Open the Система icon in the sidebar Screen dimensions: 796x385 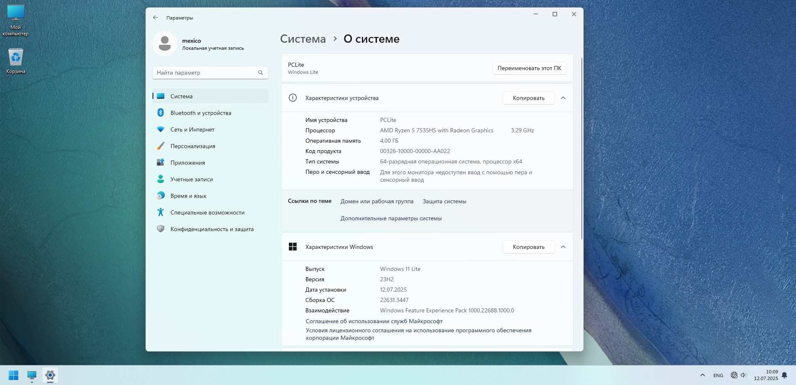(x=161, y=96)
